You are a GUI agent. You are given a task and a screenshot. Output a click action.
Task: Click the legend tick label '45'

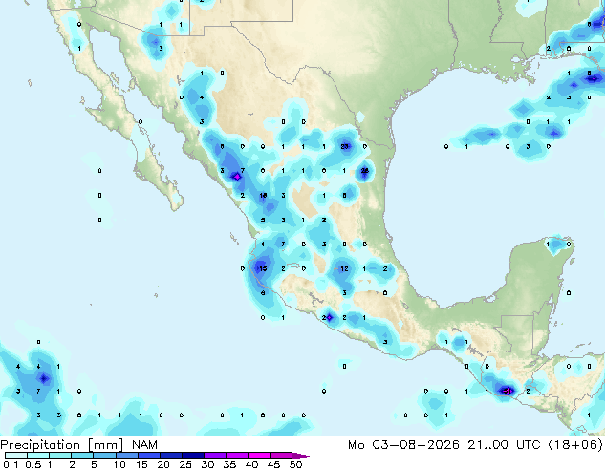(x=273, y=464)
